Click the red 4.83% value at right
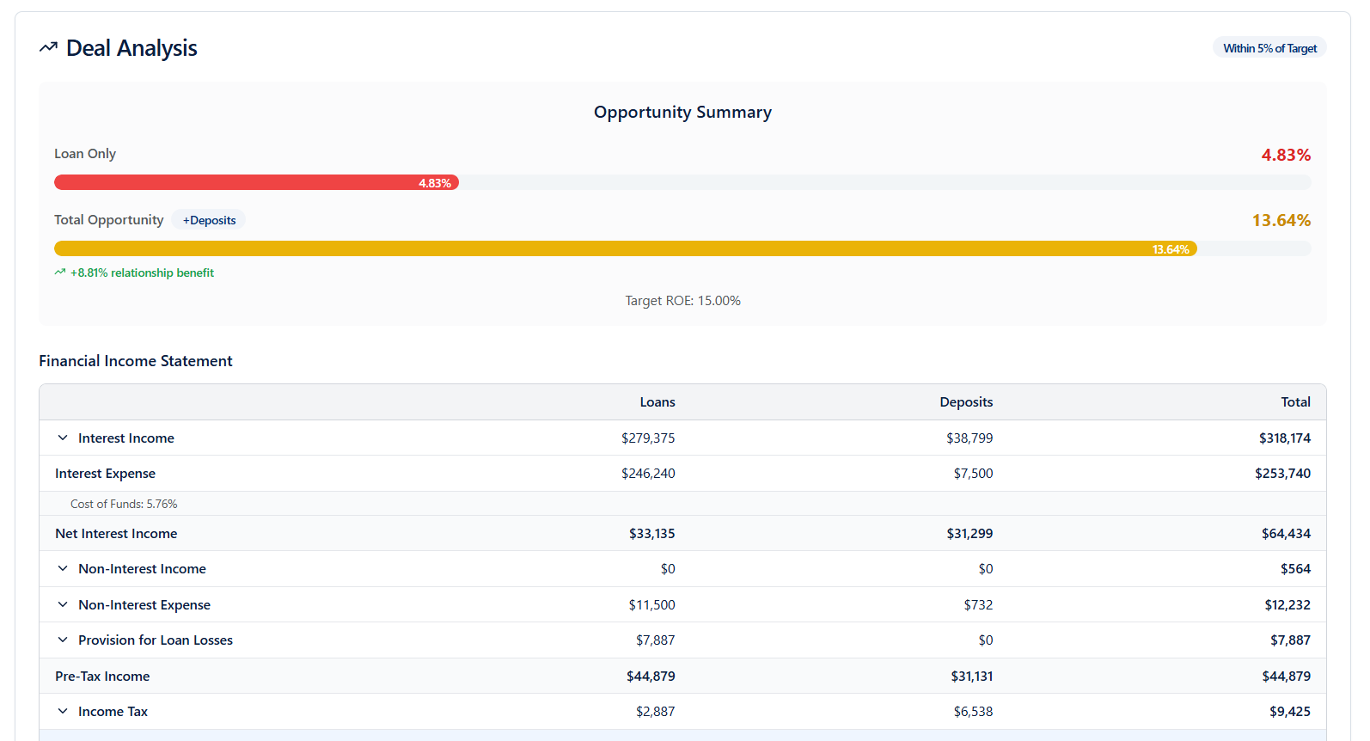The image size is (1370, 741). point(1286,155)
